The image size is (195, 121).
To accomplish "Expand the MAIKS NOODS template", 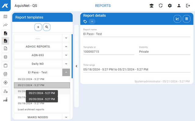I will (66, 117).
